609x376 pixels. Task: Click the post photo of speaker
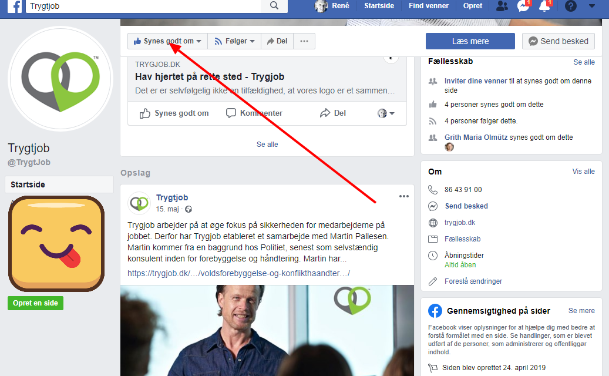click(267, 331)
